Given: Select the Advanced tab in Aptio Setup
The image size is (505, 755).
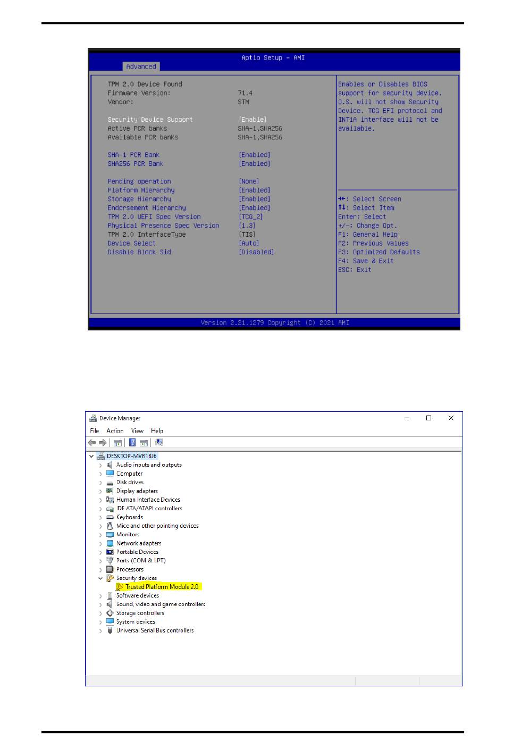Looking at the screenshot, I should click(x=141, y=67).
